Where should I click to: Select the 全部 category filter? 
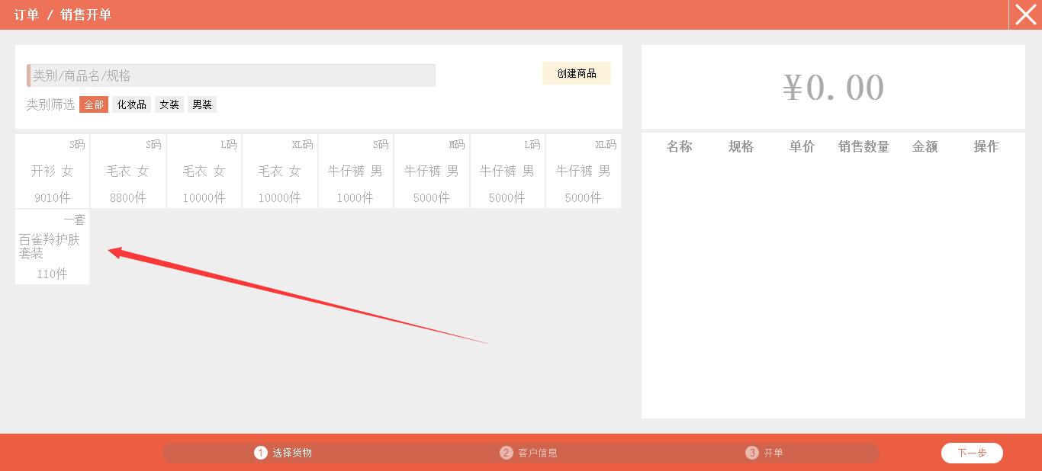pos(94,104)
